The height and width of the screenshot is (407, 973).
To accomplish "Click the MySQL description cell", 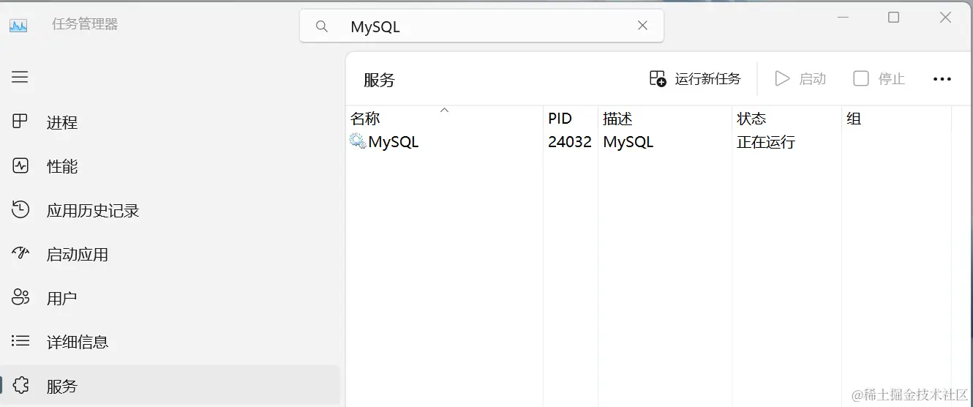I will pyautogui.click(x=628, y=142).
